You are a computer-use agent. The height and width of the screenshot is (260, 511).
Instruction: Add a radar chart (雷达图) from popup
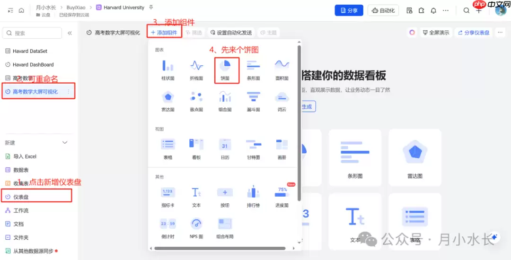tap(168, 101)
